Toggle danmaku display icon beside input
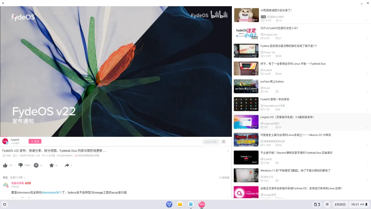 pyautogui.click(x=224, y=142)
